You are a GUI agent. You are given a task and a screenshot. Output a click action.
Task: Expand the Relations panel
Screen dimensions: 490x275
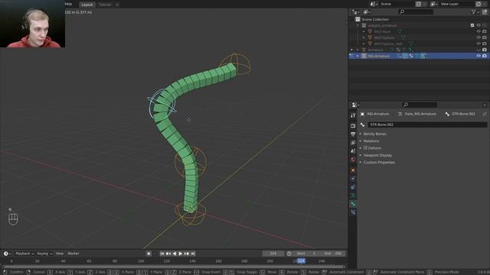coord(361,141)
